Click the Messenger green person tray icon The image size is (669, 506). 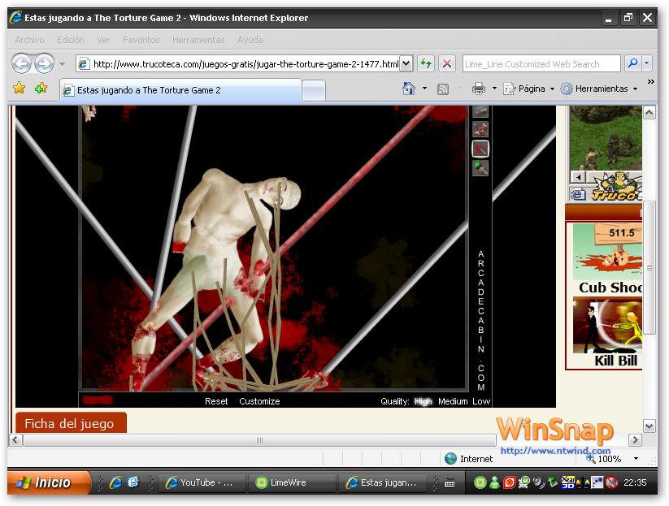[x=494, y=482]
